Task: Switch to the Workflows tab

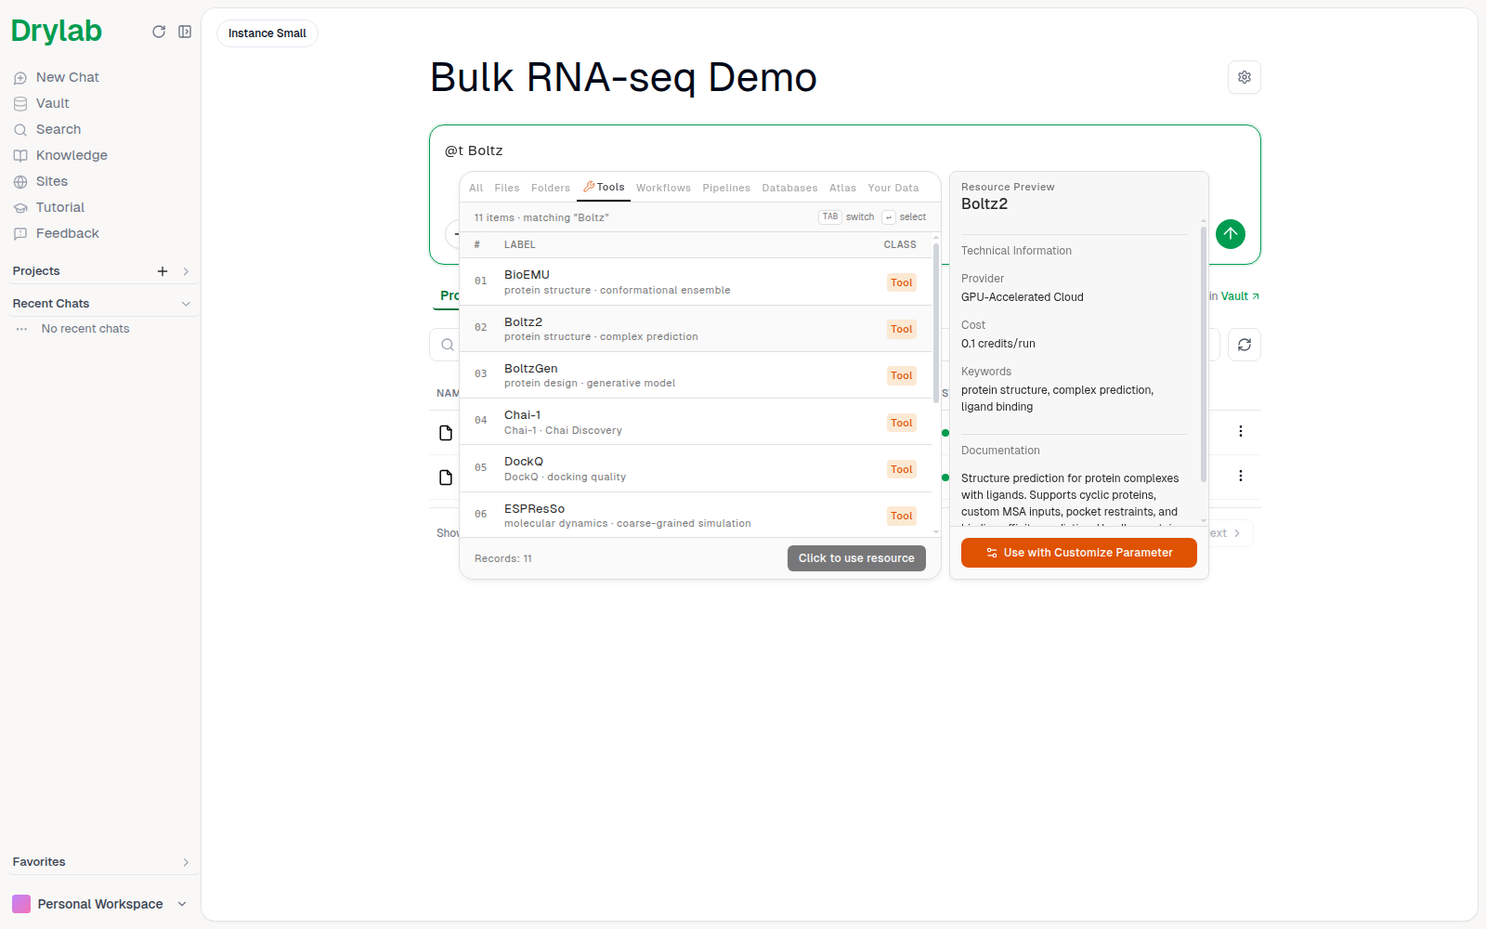Action: click(x=663, y=188)
